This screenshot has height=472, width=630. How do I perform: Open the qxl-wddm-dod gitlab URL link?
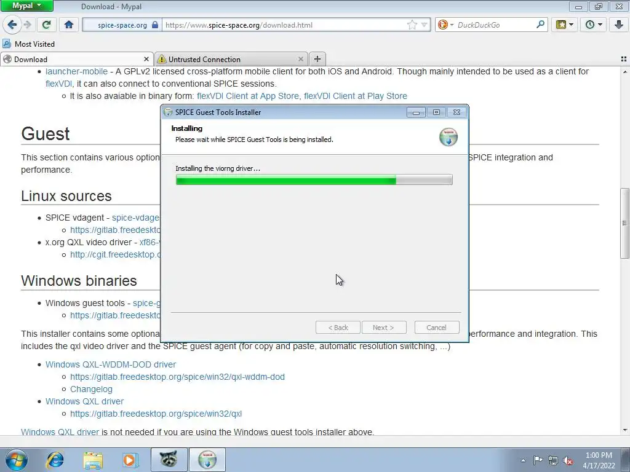tap(177, 377)
